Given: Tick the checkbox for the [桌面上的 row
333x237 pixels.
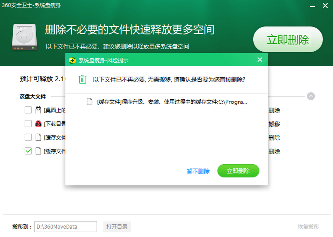Looking at the screenshot, I should [x=28, y=110].
